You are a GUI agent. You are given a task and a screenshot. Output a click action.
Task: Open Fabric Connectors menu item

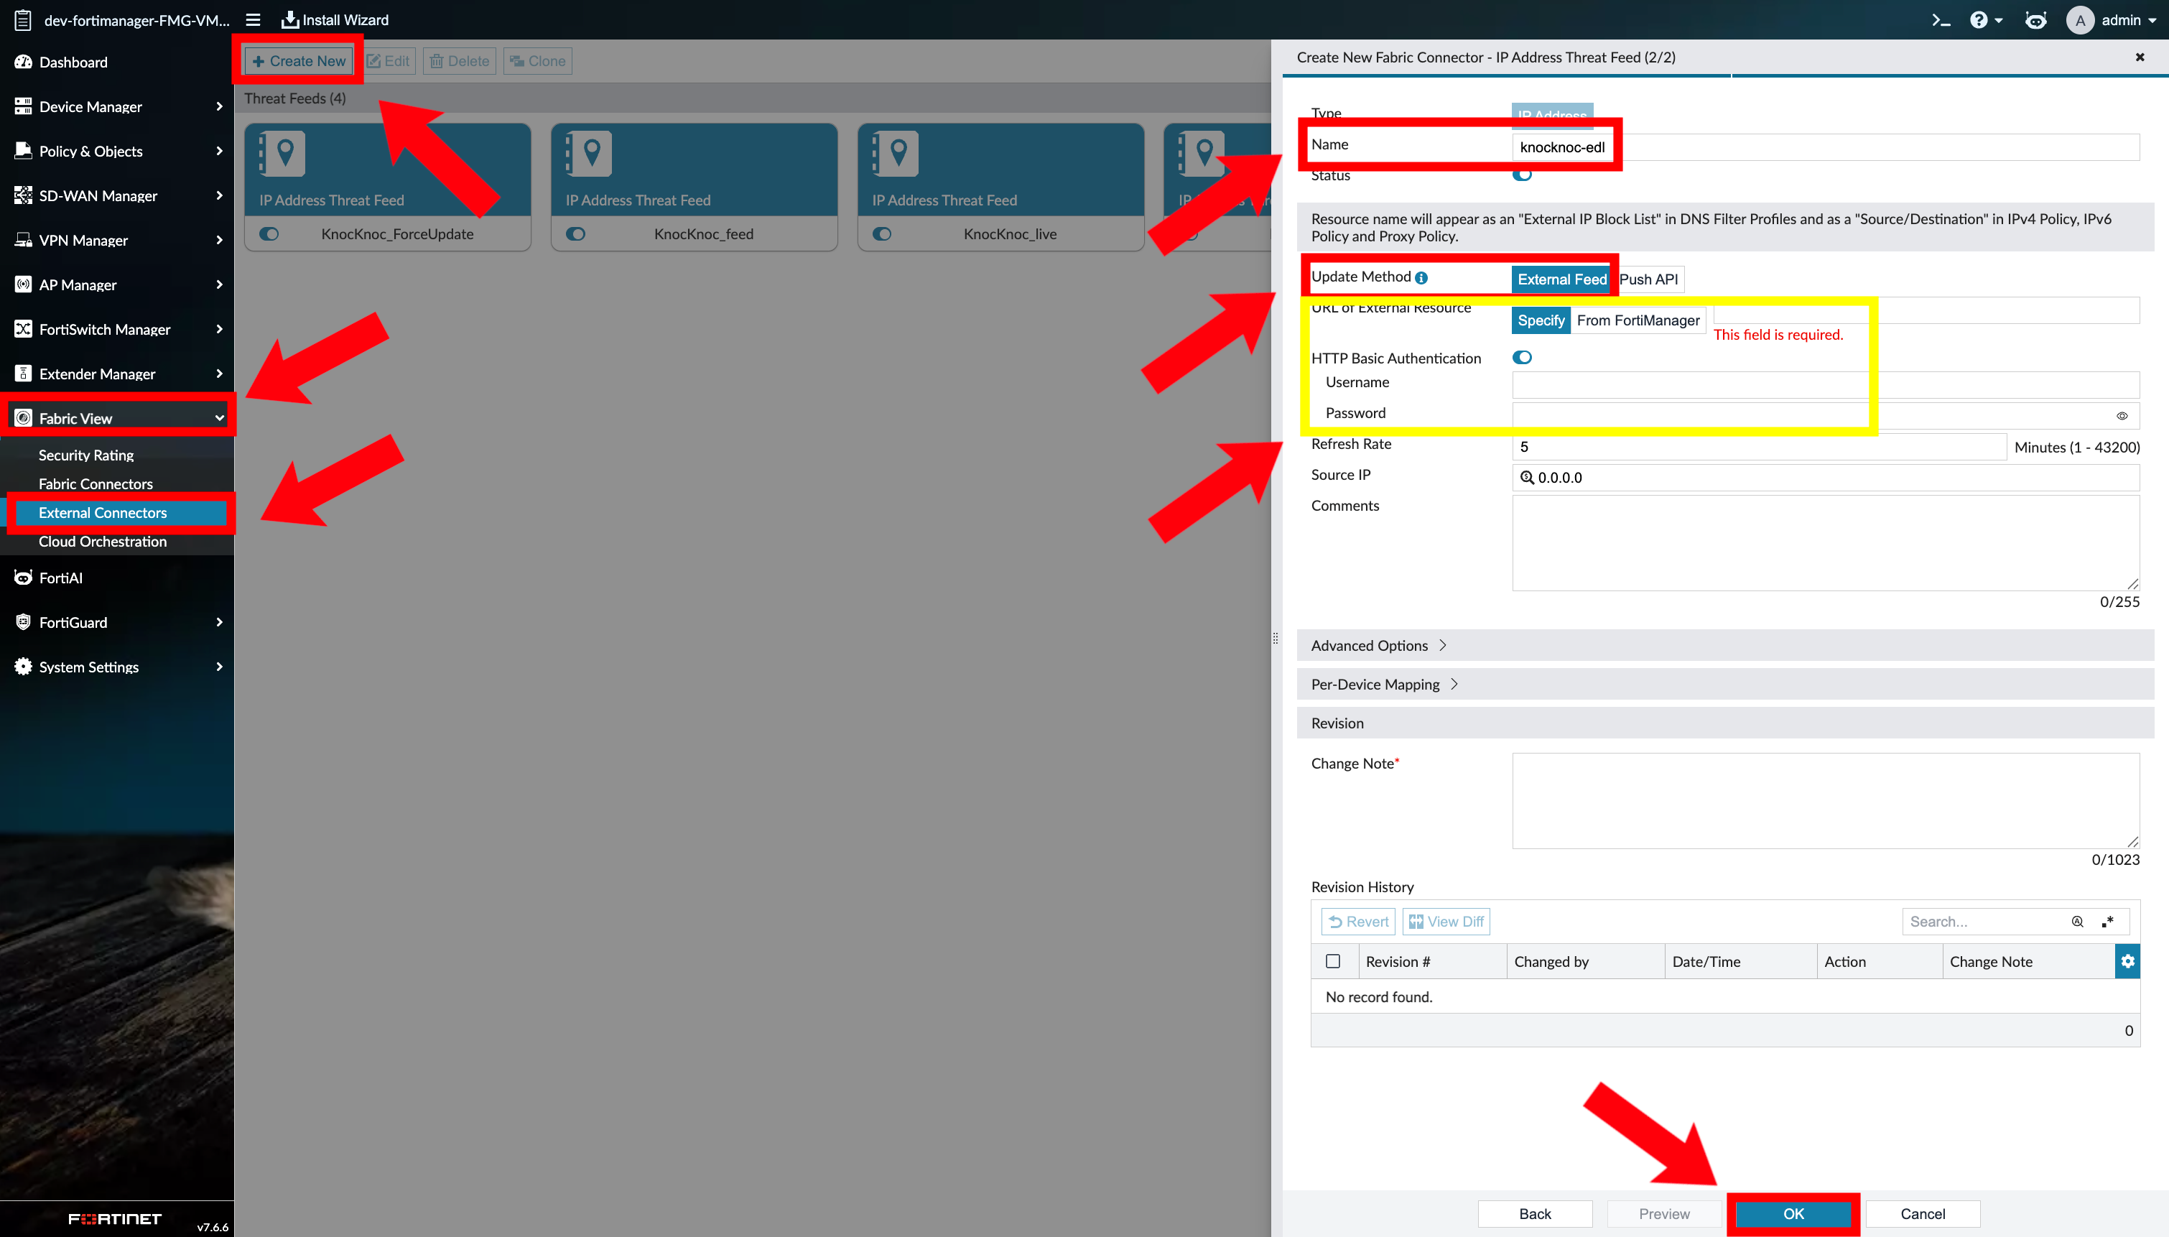point(96,483)
